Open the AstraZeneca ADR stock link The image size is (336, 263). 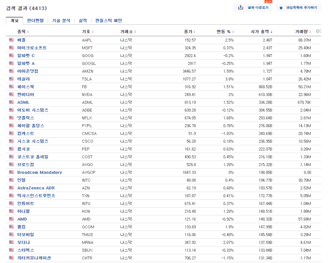tap(36, 188)
